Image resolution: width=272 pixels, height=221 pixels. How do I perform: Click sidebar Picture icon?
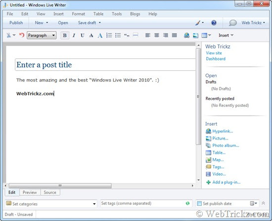tap(208, 138)
